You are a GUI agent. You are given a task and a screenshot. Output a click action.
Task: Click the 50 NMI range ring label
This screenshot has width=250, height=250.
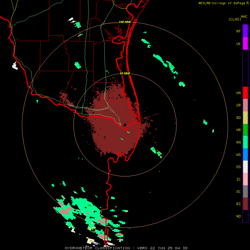click(125, 73)
